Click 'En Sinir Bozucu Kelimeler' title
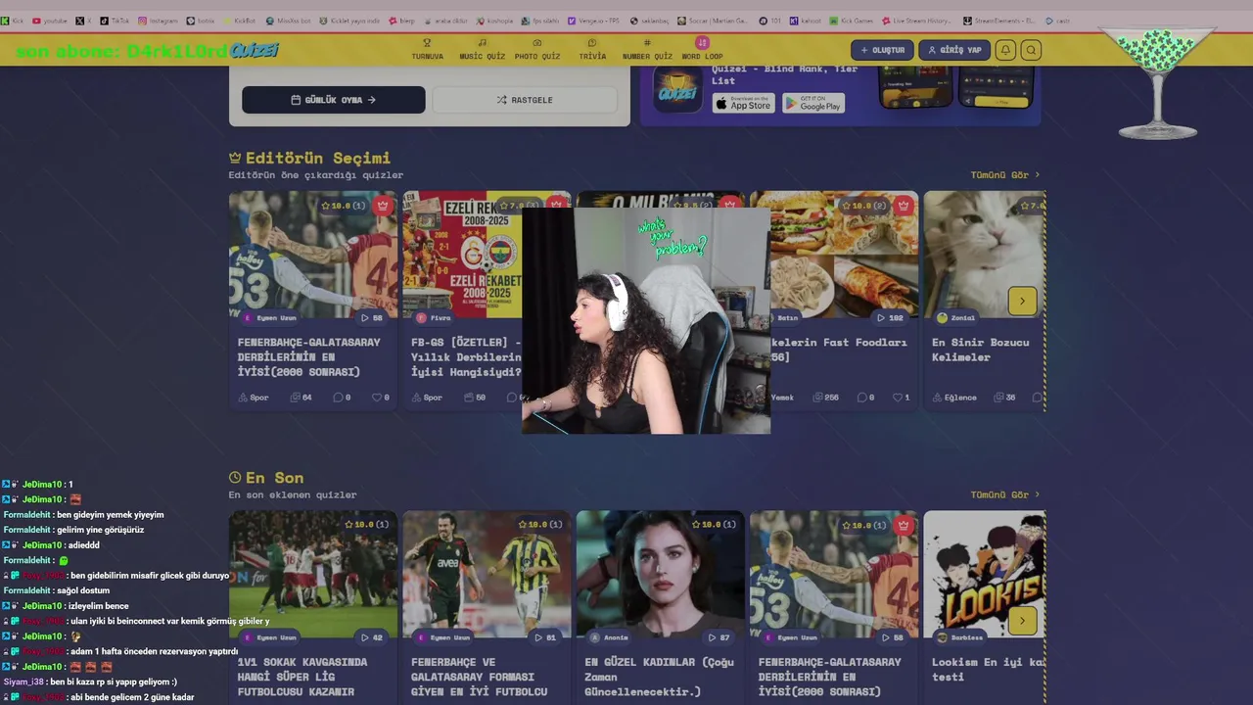1253x705 pixels. coord(980,350)
